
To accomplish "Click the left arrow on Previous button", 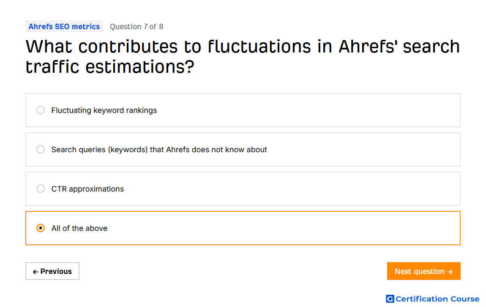I will pos(35,271).
